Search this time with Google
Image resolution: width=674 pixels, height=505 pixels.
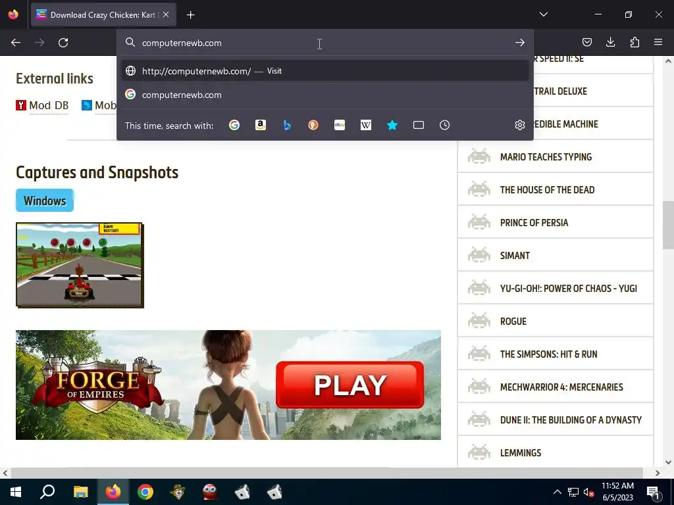[234, 125]
